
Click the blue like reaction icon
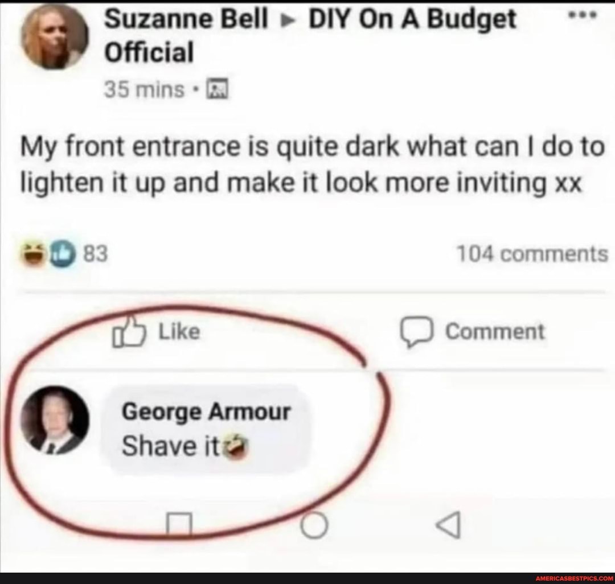point(62,254)
